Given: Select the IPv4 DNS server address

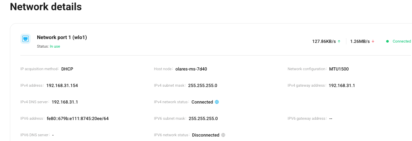Looking at the screenshot, I should click(65, 102).
